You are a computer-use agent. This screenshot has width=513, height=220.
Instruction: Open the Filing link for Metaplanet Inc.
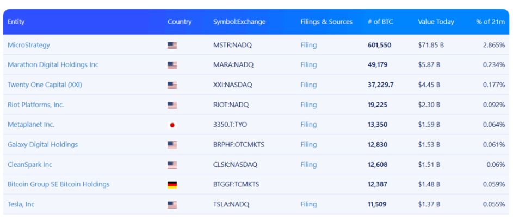click(308, 125)
